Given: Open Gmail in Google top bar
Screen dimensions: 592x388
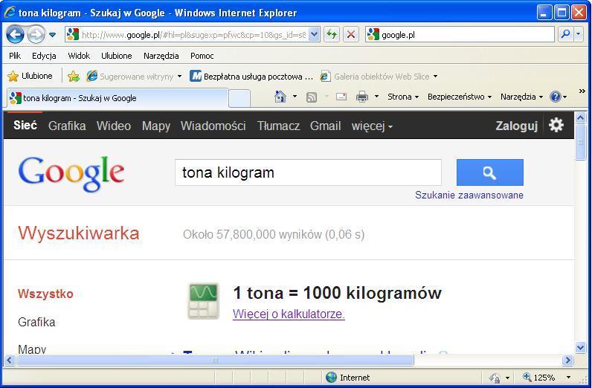Looking at the screenshot, I should point(326,126).
